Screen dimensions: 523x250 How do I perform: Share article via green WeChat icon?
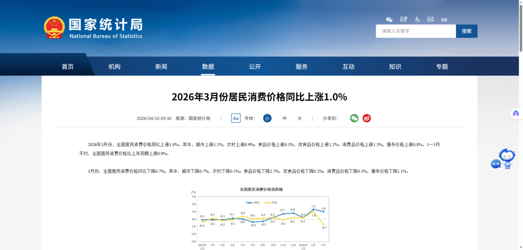point(354,118)
